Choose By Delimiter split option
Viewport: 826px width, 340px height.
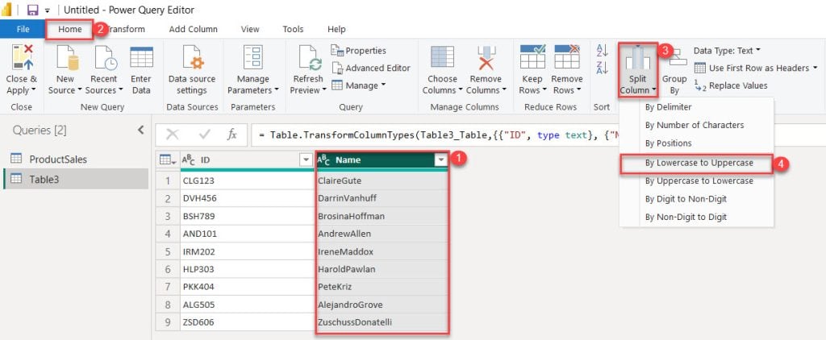point(696,107)
